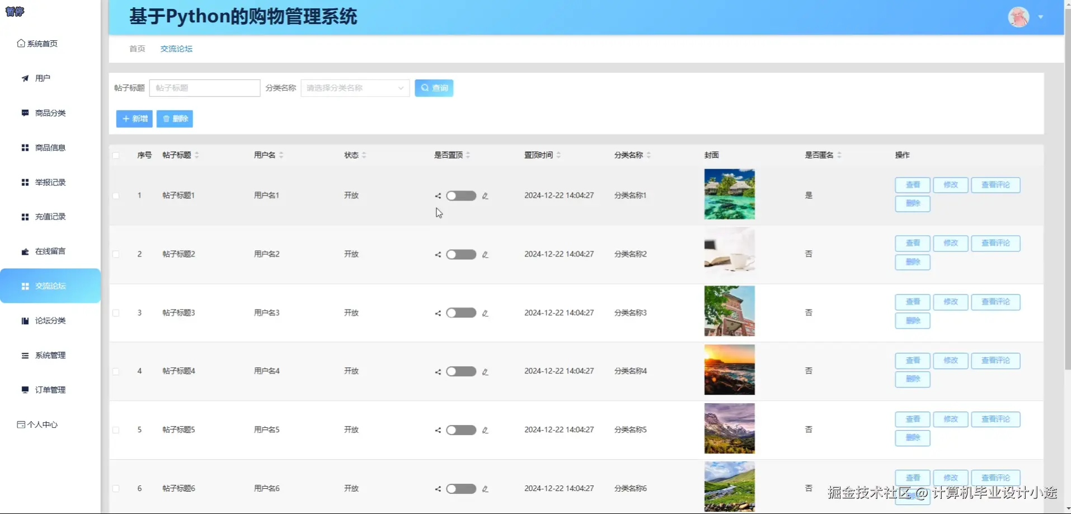Click the sort arrows on 状态 column
This screenshot has width=1071, height=514.
pyautogui.click(x=364, y=155)
